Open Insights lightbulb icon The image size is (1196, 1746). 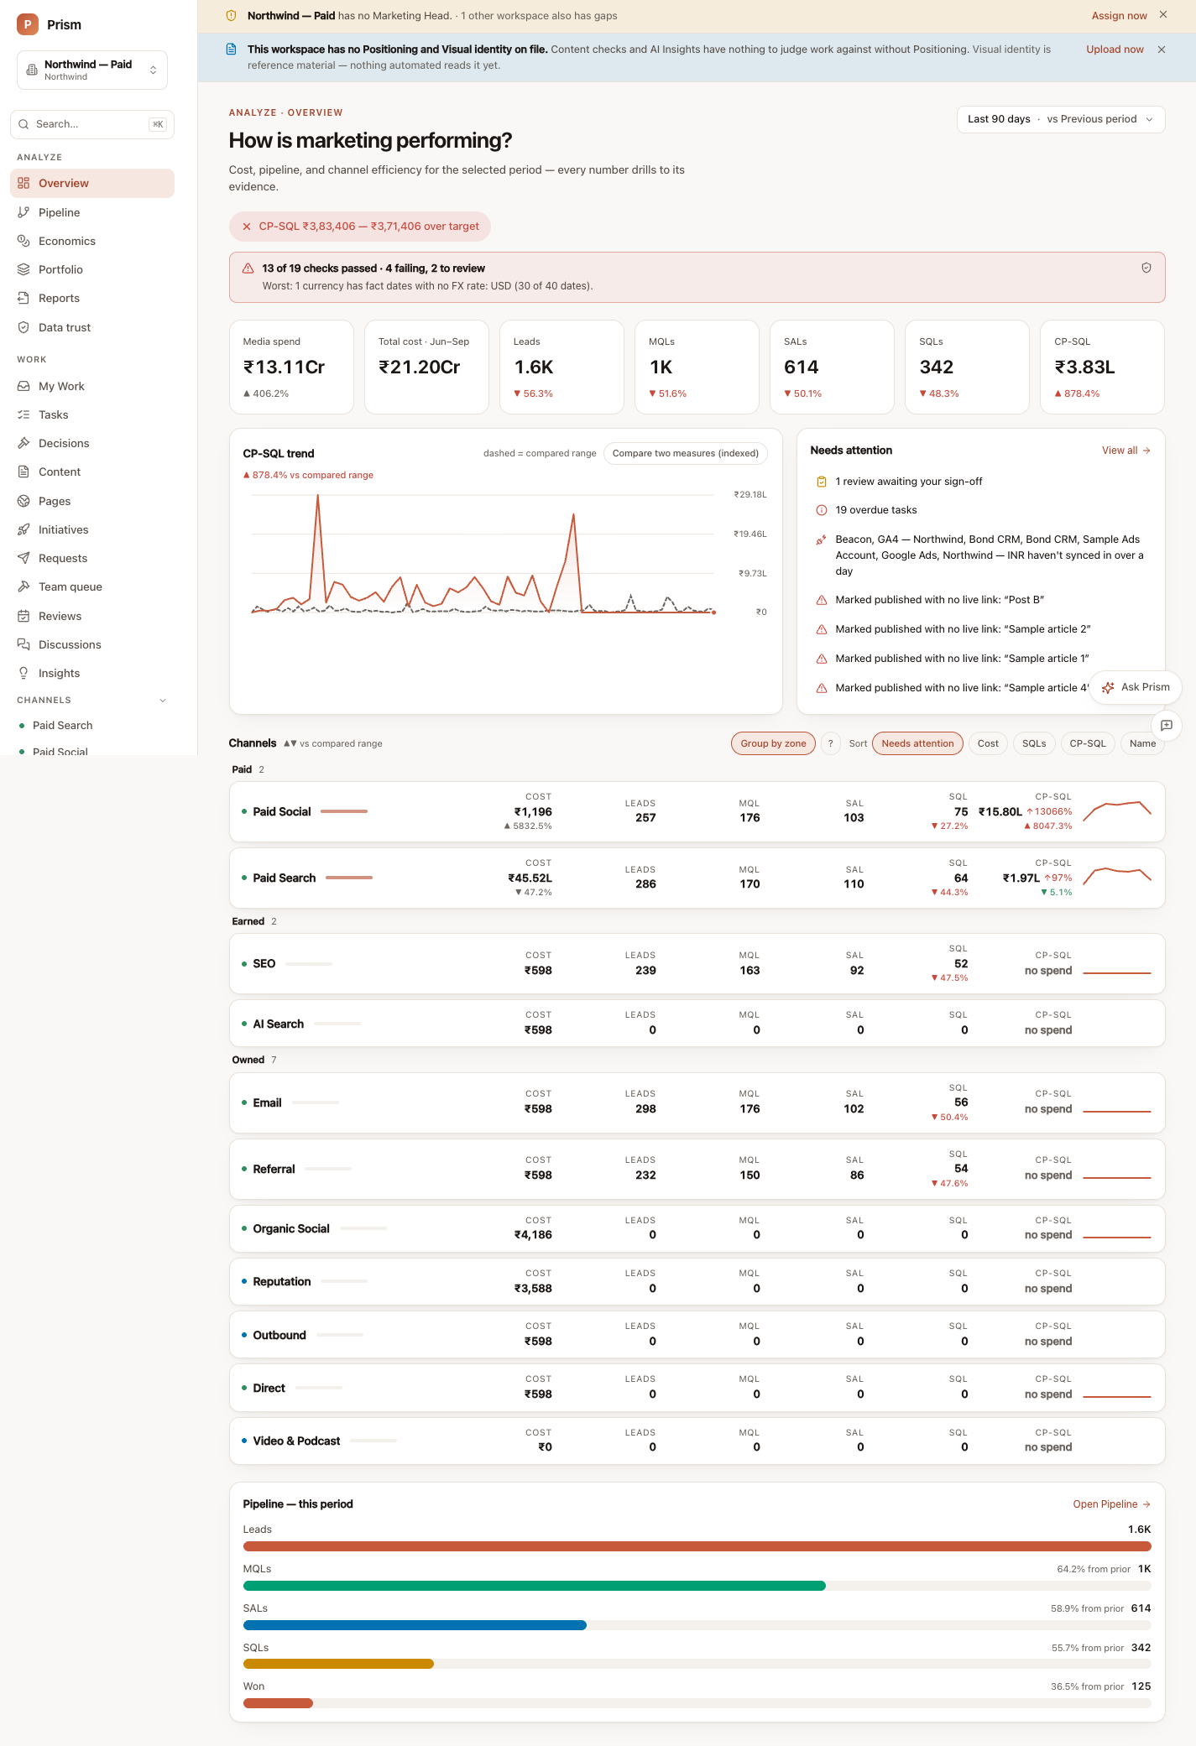(x=24, y=673)
